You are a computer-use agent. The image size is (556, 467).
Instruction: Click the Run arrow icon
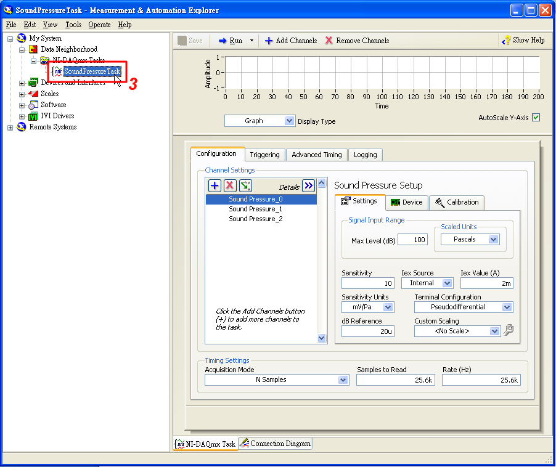coord(223,41)
